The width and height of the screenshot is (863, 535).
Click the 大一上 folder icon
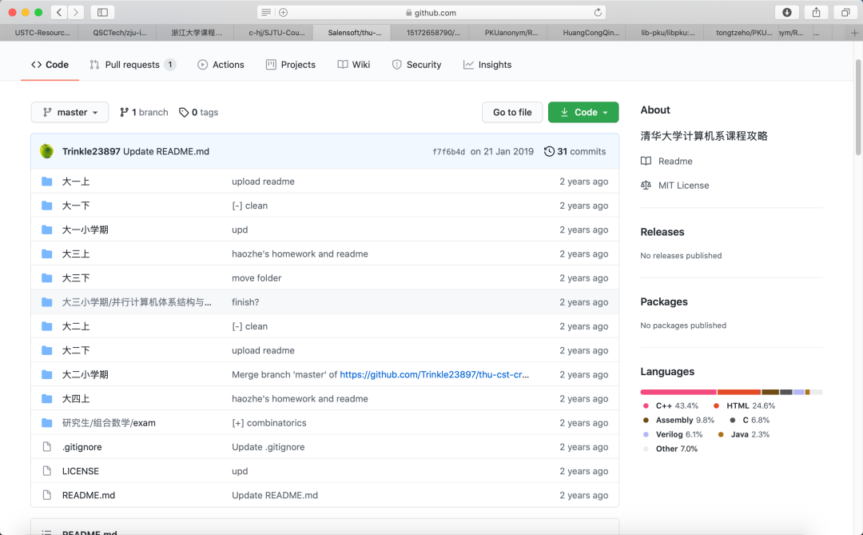[x=46, y=182]
